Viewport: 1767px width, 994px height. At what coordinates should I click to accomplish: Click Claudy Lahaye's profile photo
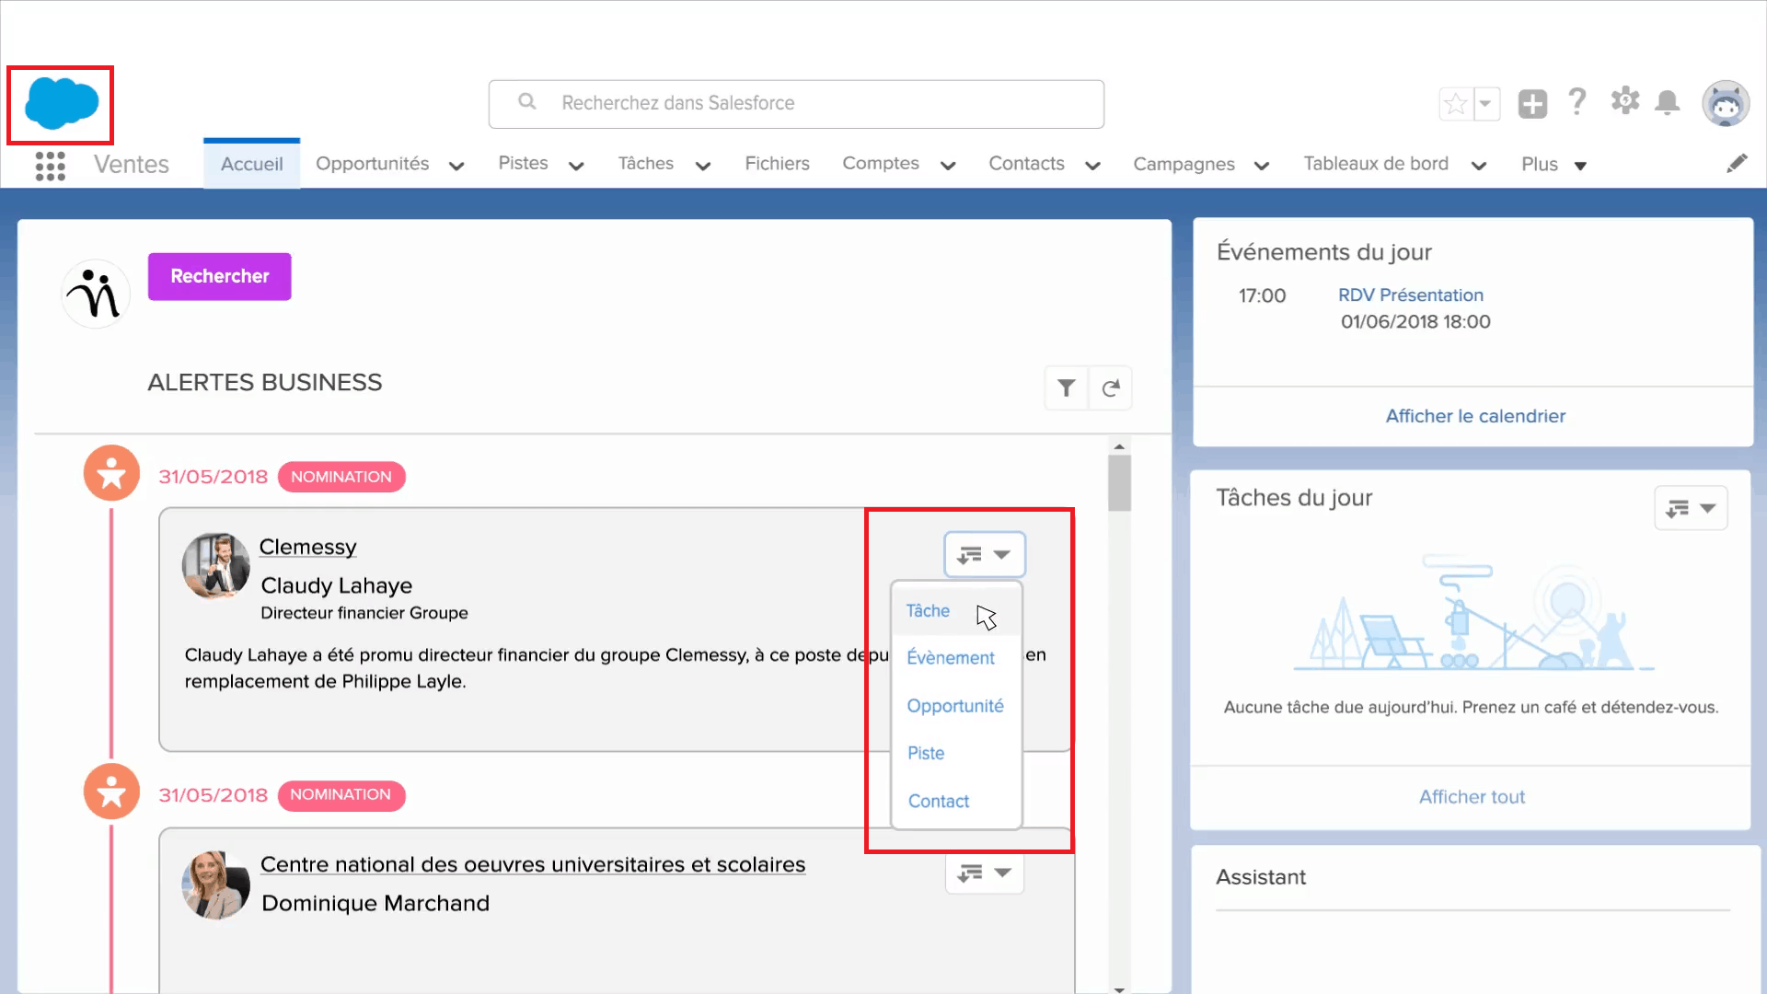(216, 566)
